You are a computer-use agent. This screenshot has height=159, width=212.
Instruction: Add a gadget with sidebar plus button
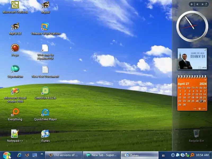pos(191,4)
